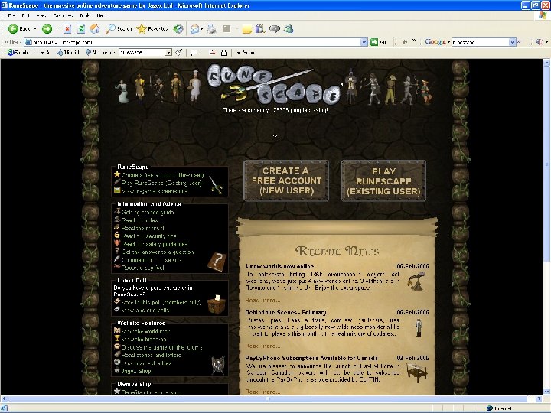Expand the address bar URL dropdown
Viewport: 551px width, 413px height.
tap(364, 42)
